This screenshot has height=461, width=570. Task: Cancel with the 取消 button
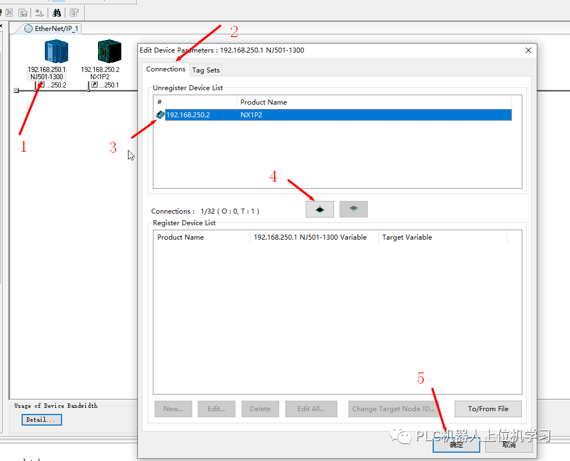(509, 444)
